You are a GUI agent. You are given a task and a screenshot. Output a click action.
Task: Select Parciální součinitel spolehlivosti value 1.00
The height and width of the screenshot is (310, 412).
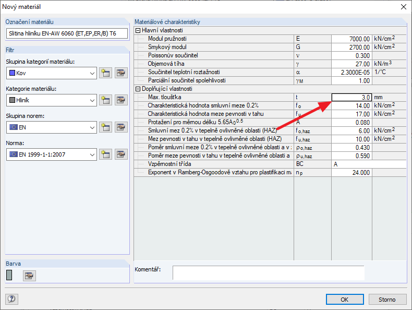click(x=352, y=81)
